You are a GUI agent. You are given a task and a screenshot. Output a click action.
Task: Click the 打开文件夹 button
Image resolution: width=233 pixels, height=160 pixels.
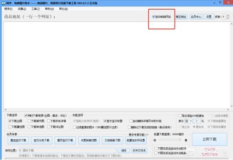click(139, 150)
